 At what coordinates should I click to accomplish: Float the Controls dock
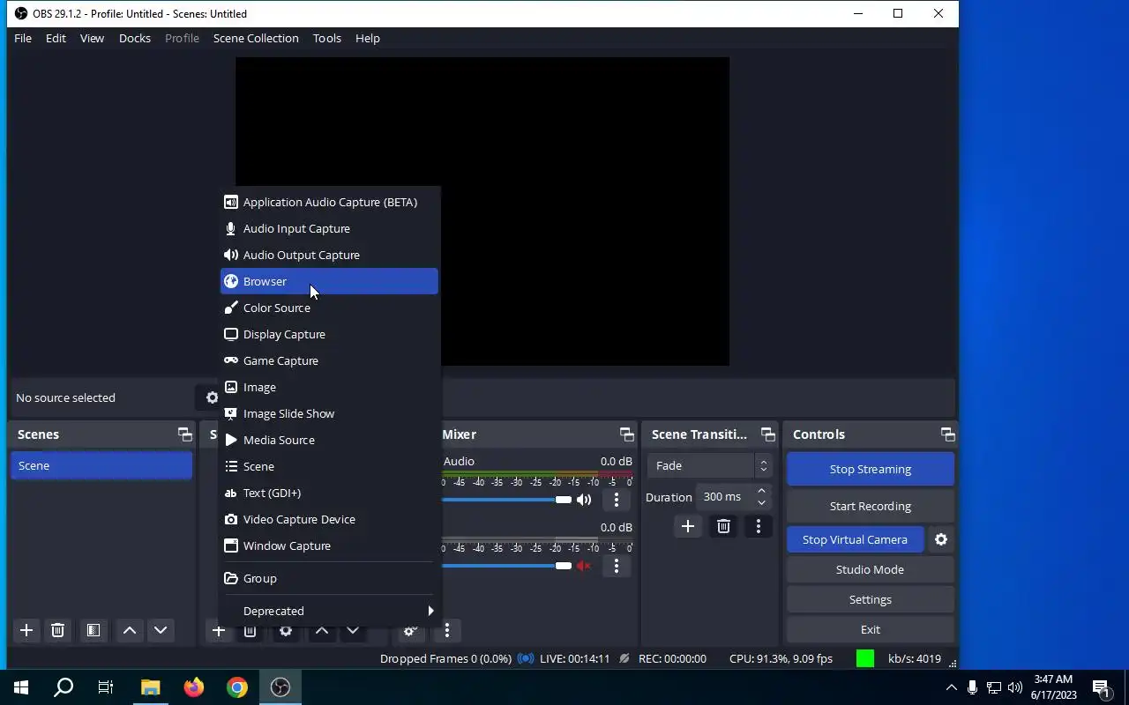[x=947, y=434]
